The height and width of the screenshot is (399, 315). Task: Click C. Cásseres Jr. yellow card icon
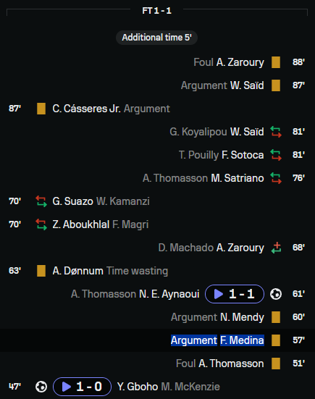tap(41, 109)
